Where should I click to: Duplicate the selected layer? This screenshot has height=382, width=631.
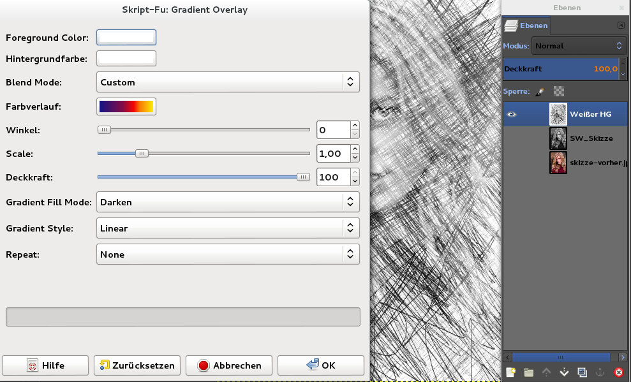582,372
